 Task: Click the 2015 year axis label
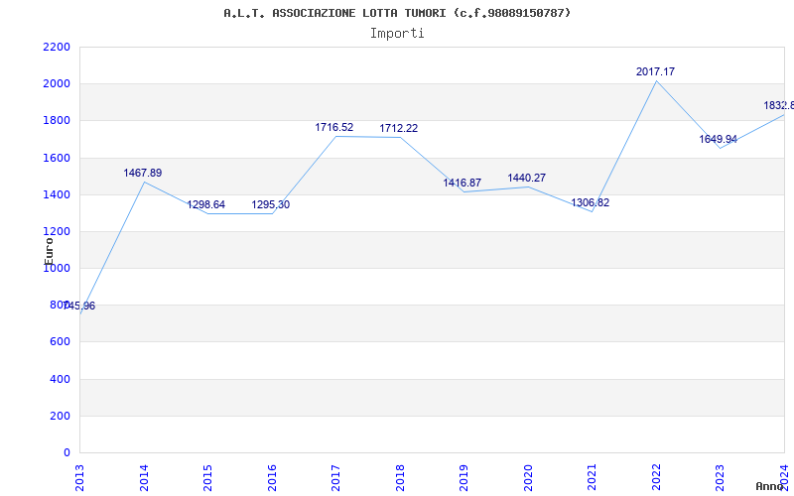click(208, 478)
